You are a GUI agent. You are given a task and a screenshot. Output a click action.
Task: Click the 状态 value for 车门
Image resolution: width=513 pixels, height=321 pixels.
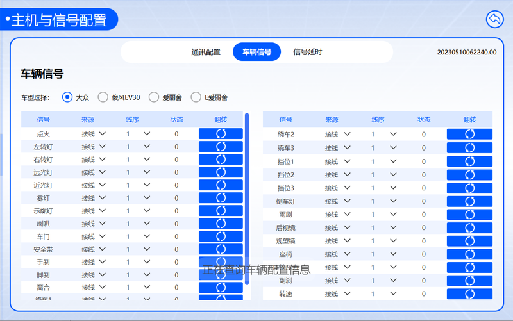tap(176, 236)
